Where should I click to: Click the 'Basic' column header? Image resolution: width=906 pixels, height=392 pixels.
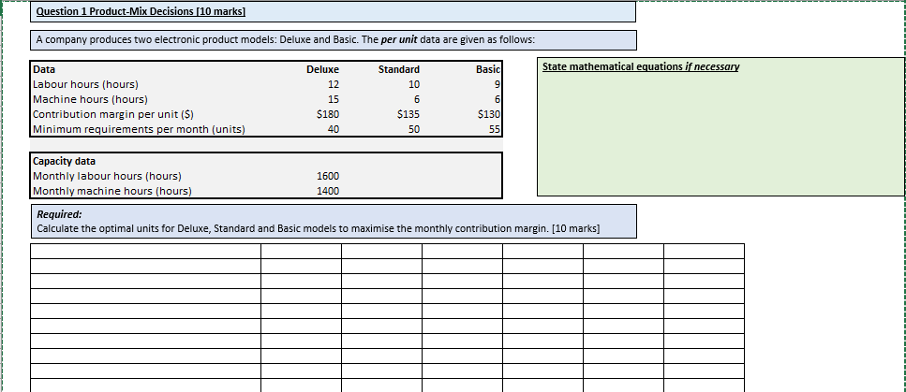tap(488, 69)
